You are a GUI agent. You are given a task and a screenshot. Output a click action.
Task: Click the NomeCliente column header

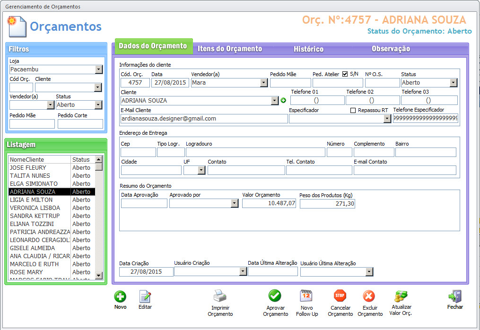click(40, 159)
